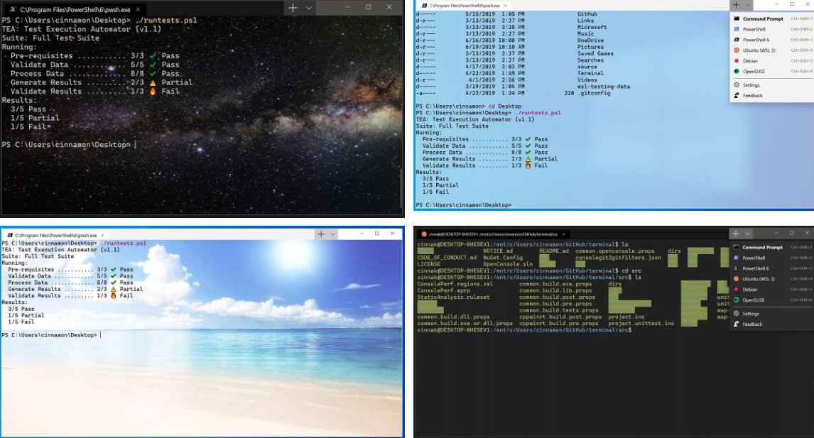Viewport: 814px width, 438px height.
Task: Click the OpenSUSE icon in the light menu
Action: coord(737,72)
